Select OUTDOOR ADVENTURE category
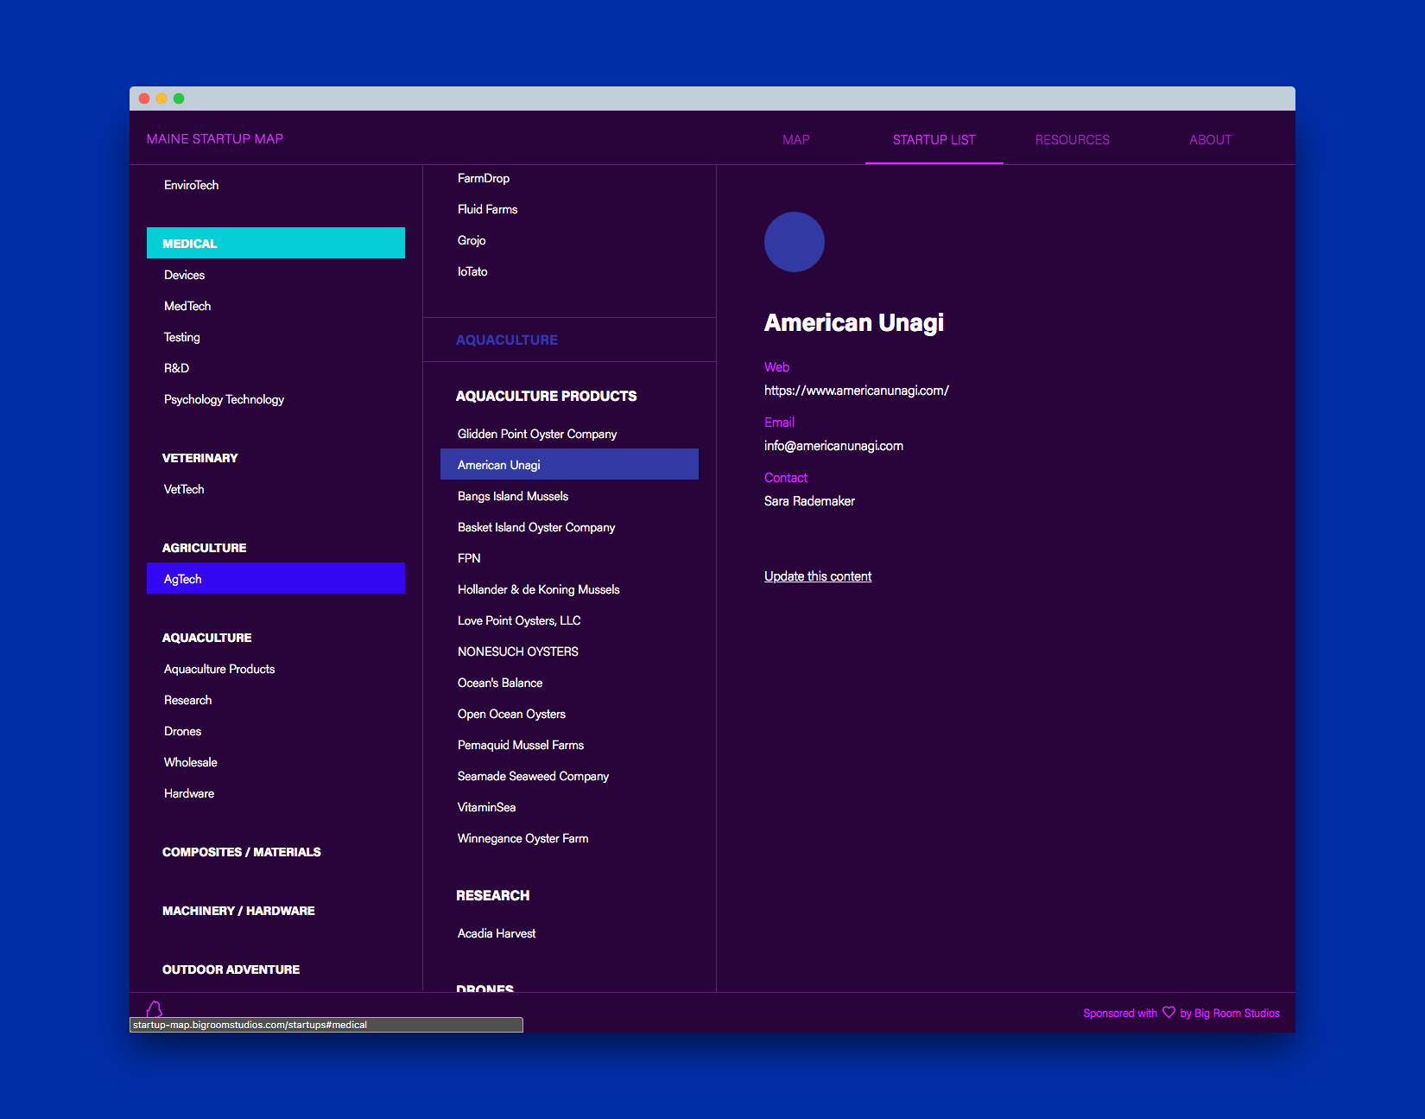Viewport: 1425px width, 1119px height. point(231,970)
